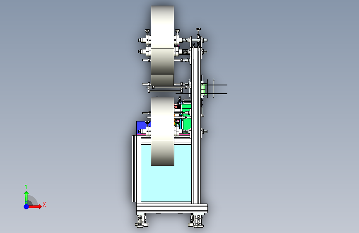Select the aluminum base frame beam above the feet
Viewport: 359px width, 233px height.
[172, 209]
